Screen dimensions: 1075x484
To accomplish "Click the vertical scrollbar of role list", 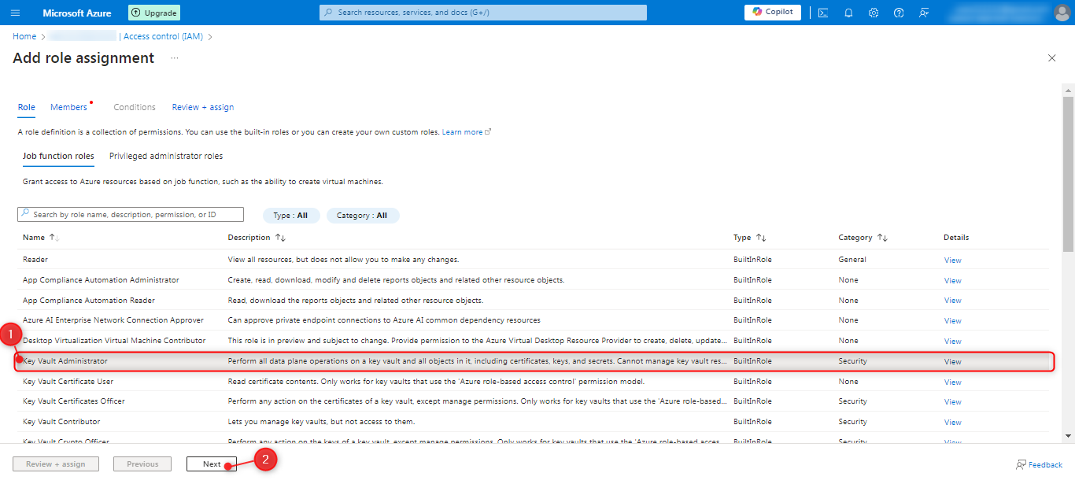I will point(1068,173).
